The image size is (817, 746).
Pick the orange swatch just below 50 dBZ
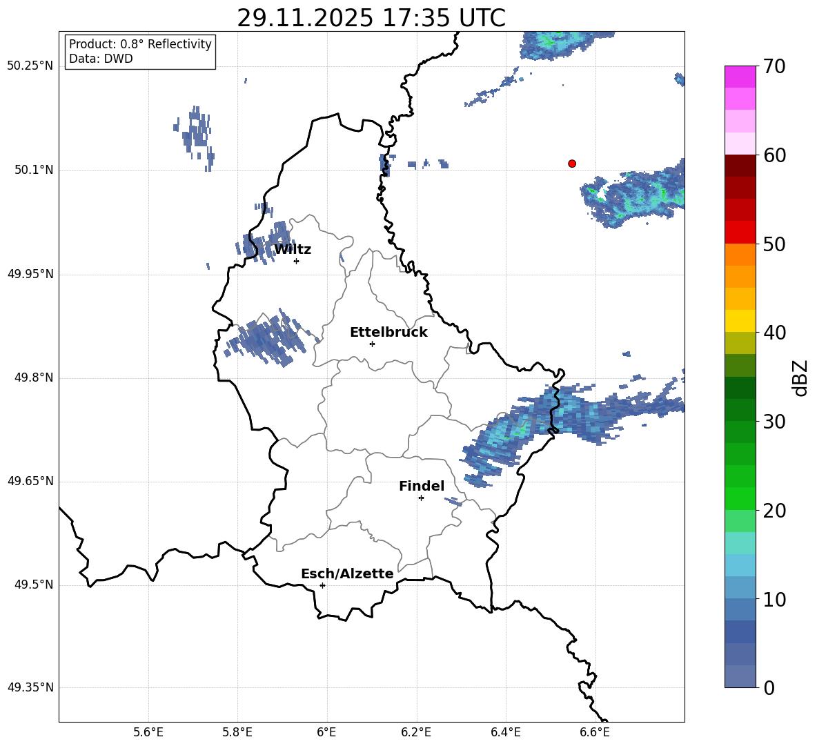click(x=740, y=255)
